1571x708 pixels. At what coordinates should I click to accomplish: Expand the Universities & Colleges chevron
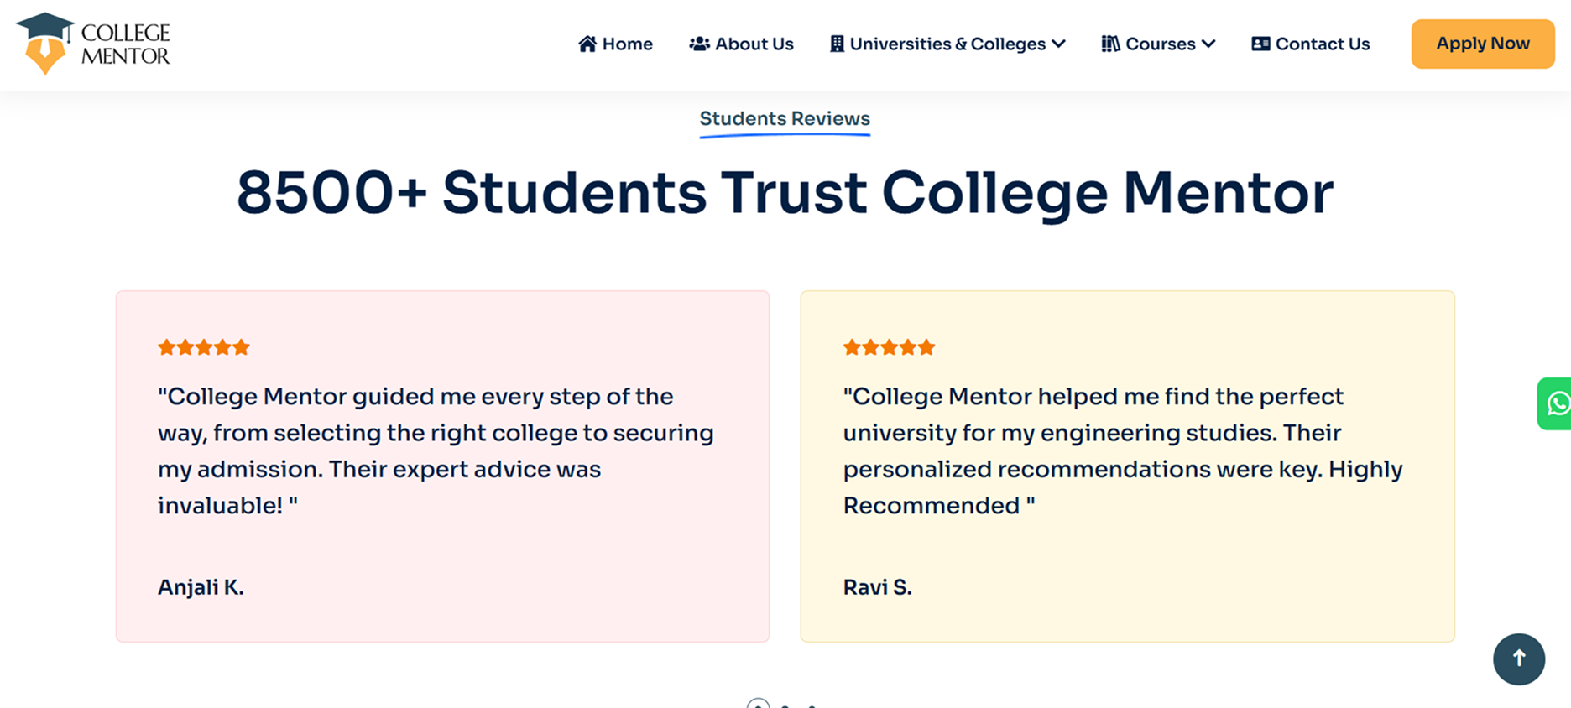click(x=1059, y=44)
